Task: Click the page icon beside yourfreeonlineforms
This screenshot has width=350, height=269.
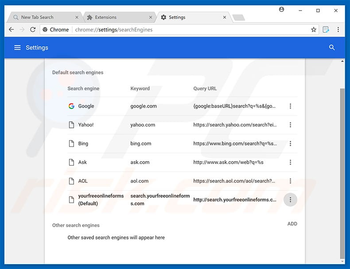Action: [x=71, y=200]
